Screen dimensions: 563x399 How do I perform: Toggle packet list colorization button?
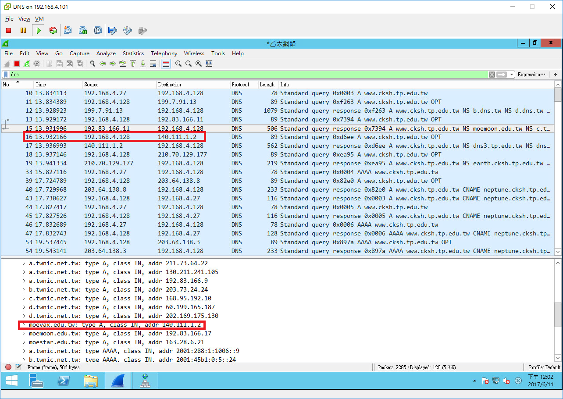point(166,64)
